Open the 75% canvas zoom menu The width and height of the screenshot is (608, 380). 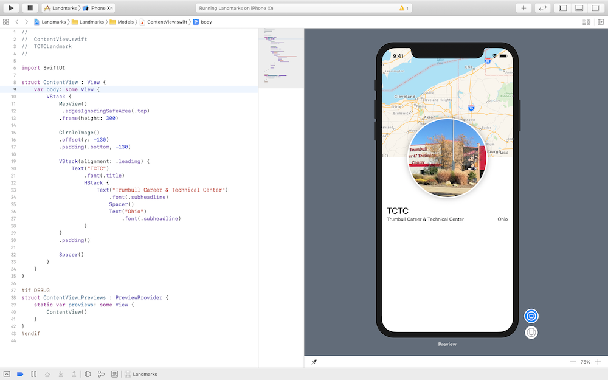pos(585,362)
